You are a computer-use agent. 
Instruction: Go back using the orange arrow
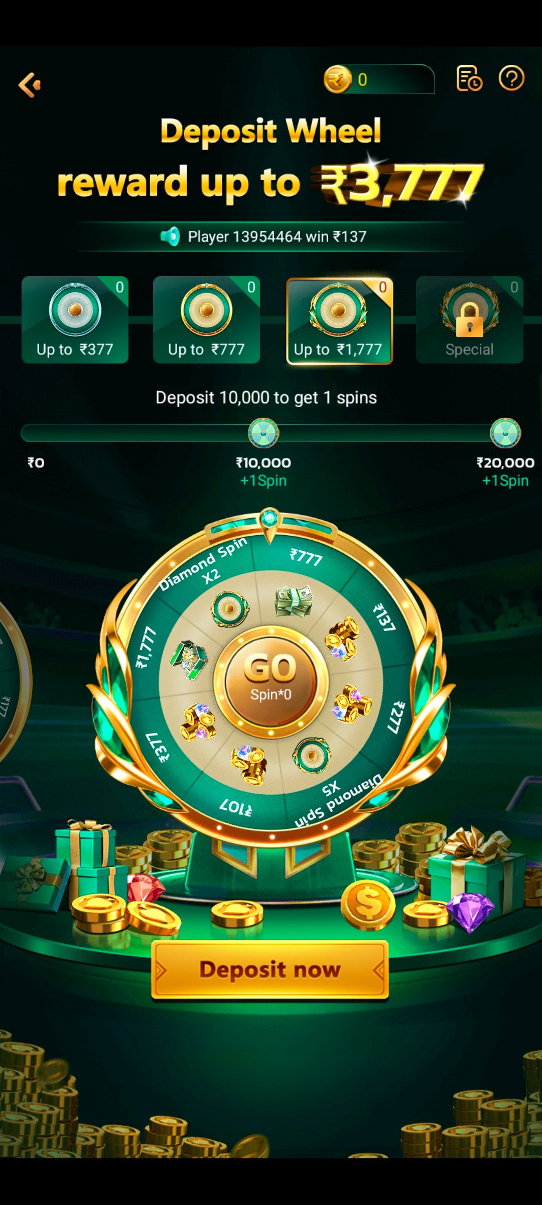pyautogui.click(x=30, y=84)
